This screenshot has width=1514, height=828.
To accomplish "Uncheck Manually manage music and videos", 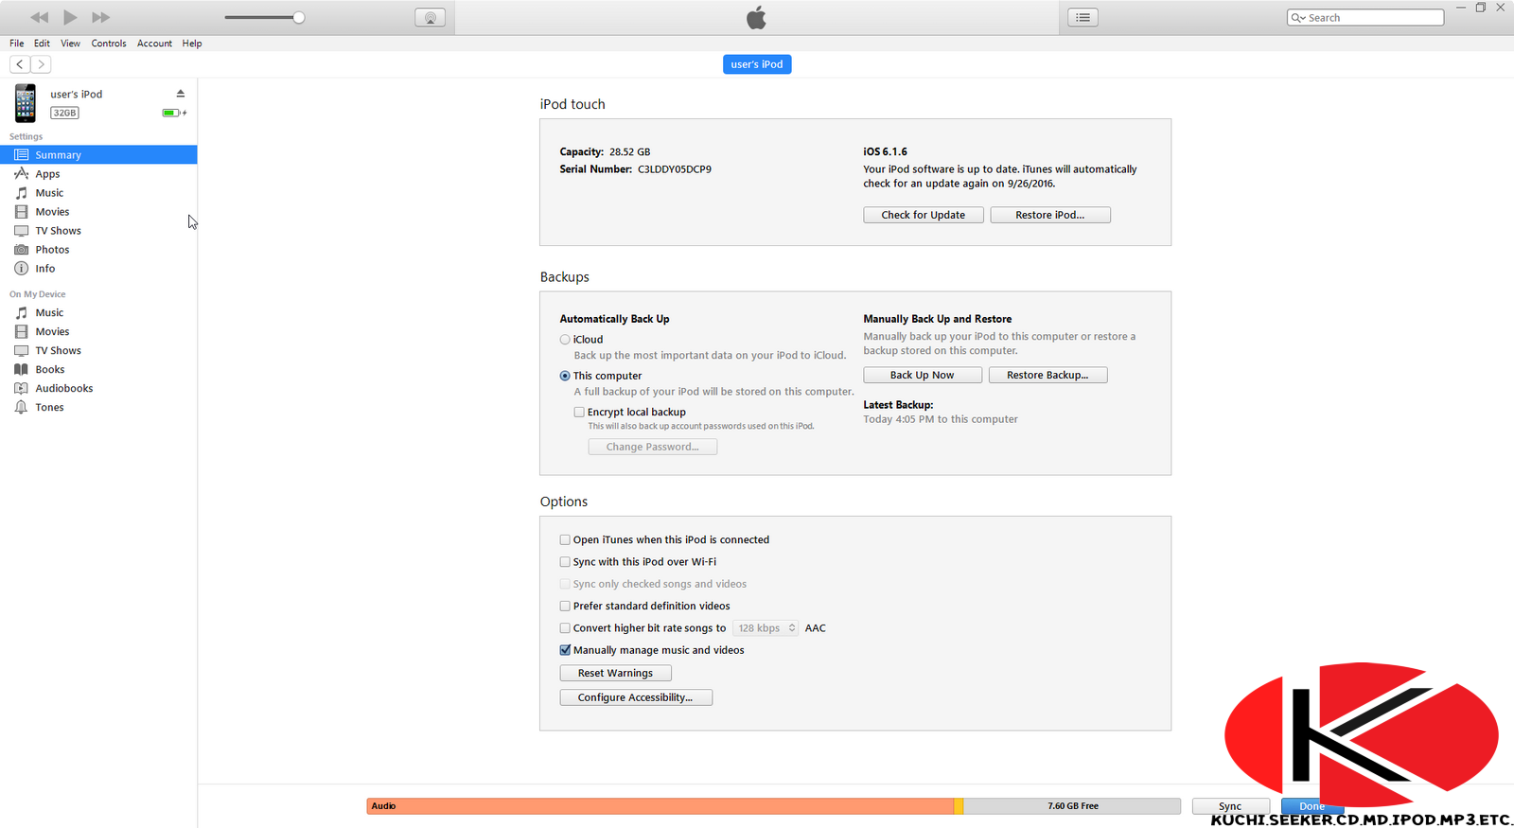I will (565, 650).
